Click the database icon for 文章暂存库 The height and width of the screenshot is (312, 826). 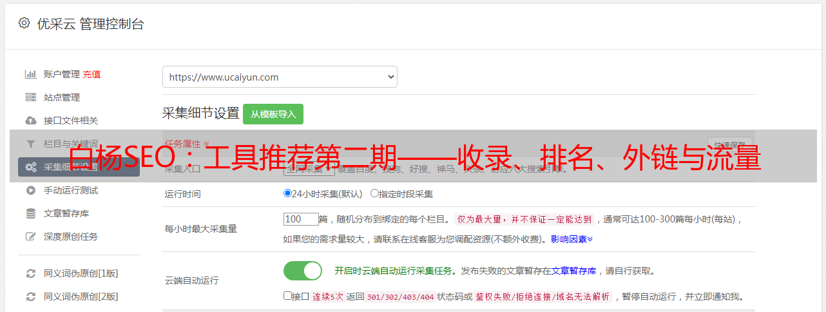click(x=30, y=213)
